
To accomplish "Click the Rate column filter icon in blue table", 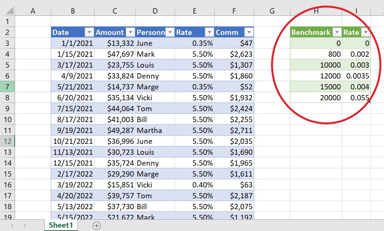I will 209,32.
